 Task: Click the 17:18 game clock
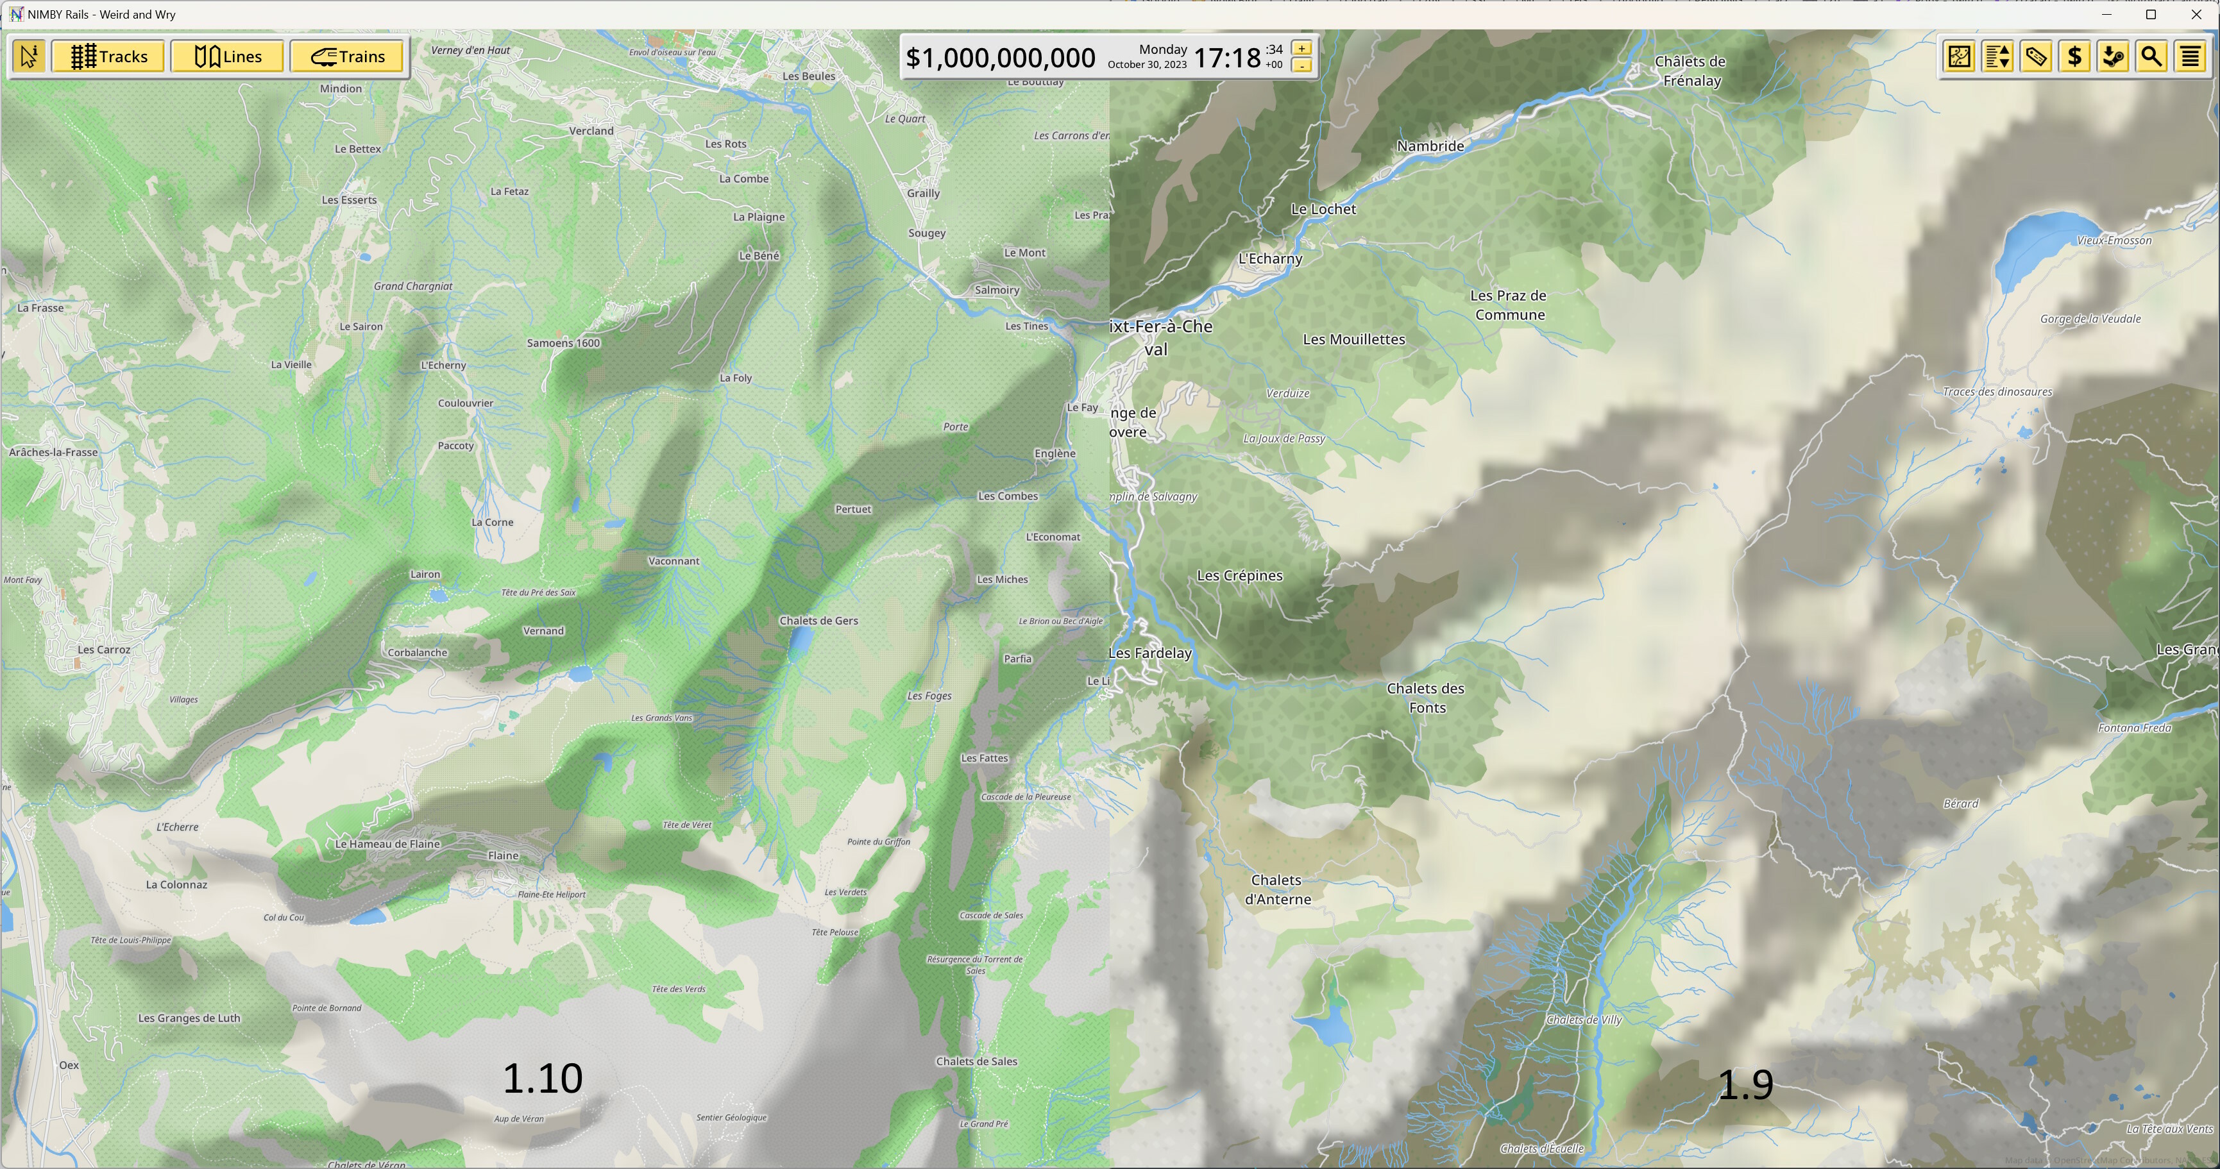point(1227,58)
